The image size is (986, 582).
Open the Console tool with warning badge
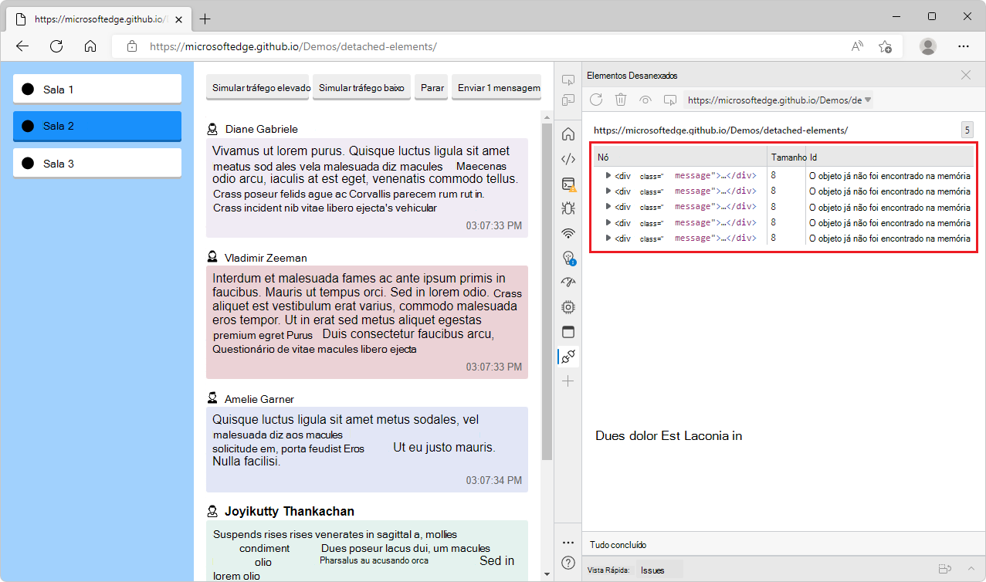(x=568, y=184)
